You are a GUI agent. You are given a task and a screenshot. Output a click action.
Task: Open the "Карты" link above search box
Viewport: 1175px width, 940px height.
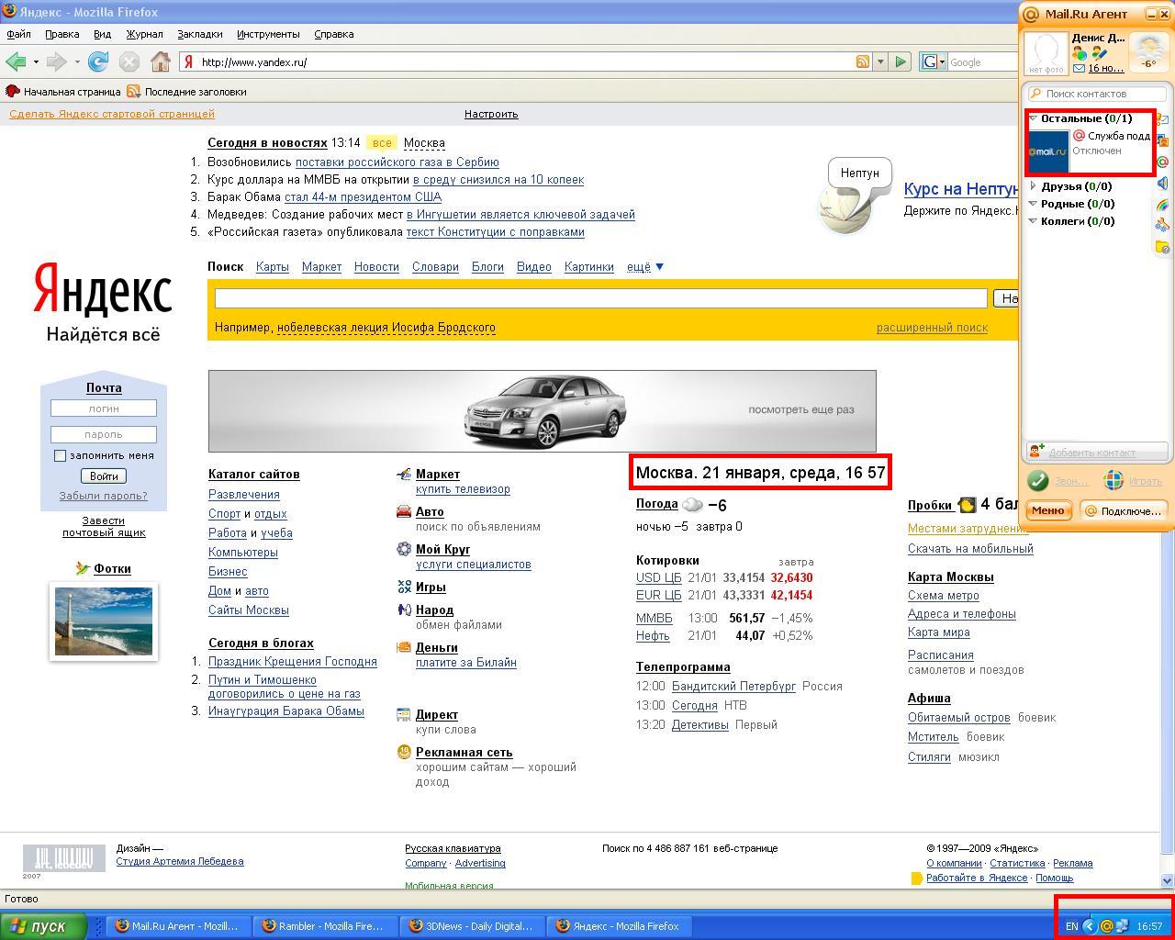(x=272, y=267)
